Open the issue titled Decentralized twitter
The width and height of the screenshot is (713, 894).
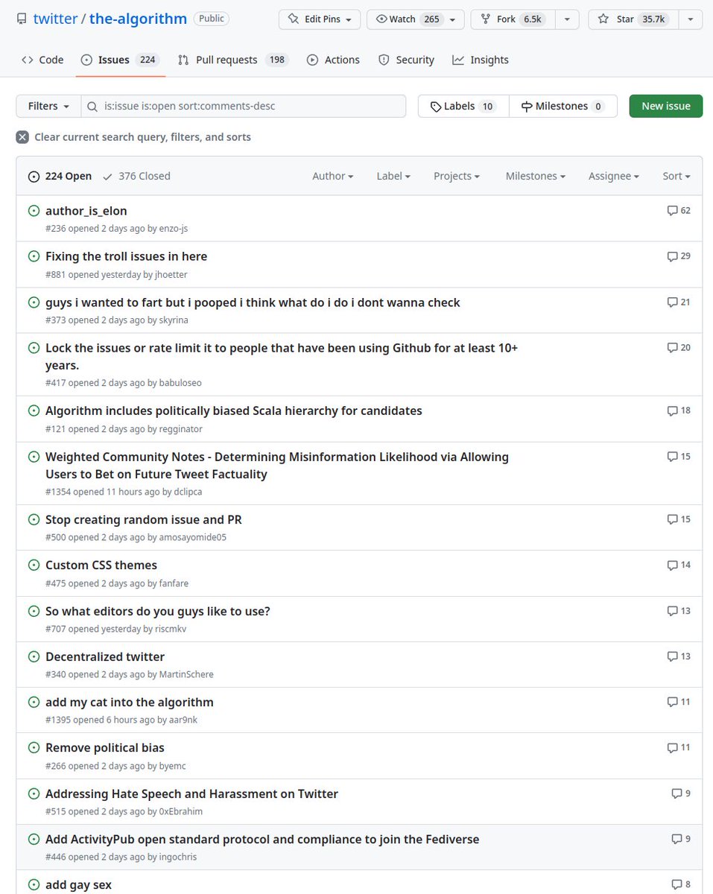[105, 656]
